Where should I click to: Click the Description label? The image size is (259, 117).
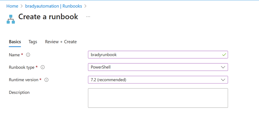[x=19, y=92]
